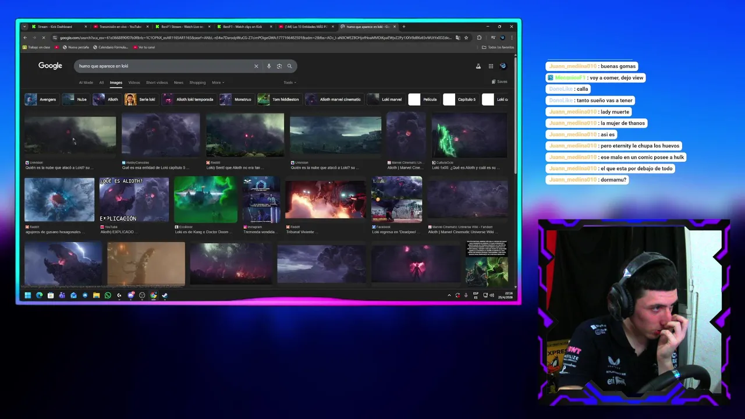Open the volume control in system tray
This screenshot has width=745, height=419.
(492, 296)
